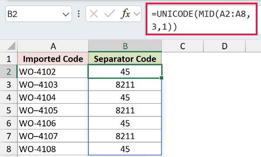Click cell containing WO–4107
261x157 pixels.
click(x=53, y=136)
